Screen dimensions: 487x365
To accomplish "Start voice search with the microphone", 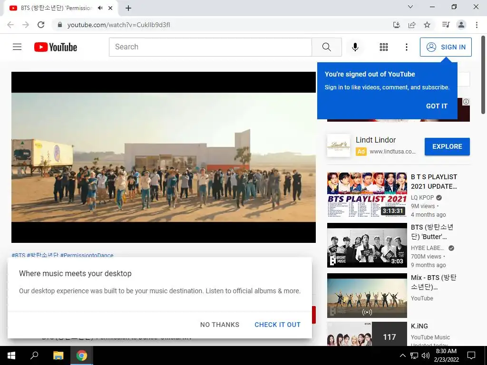I will (355, 47).
